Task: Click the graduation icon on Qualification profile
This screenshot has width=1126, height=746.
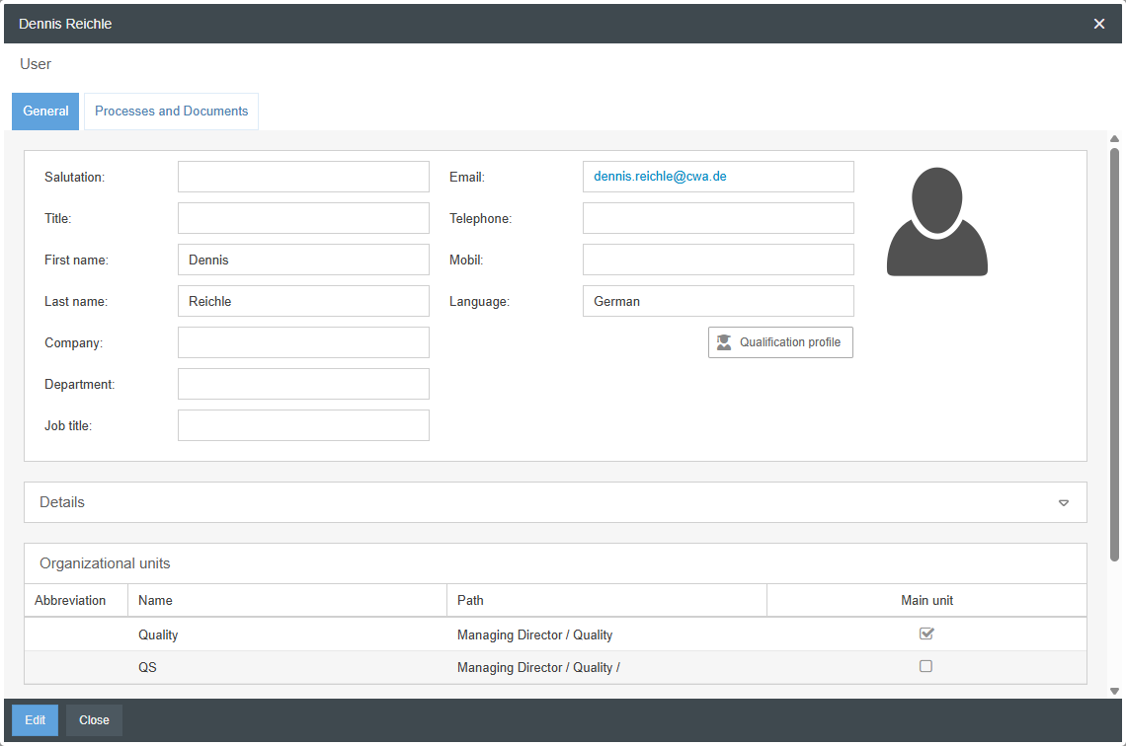Action: pyautogui.click(x=724, y=342)
